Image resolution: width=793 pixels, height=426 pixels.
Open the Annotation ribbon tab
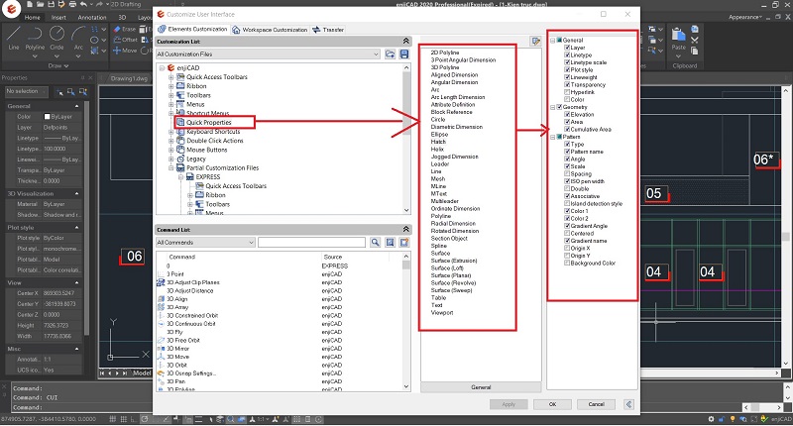click(x=92, y=18)
